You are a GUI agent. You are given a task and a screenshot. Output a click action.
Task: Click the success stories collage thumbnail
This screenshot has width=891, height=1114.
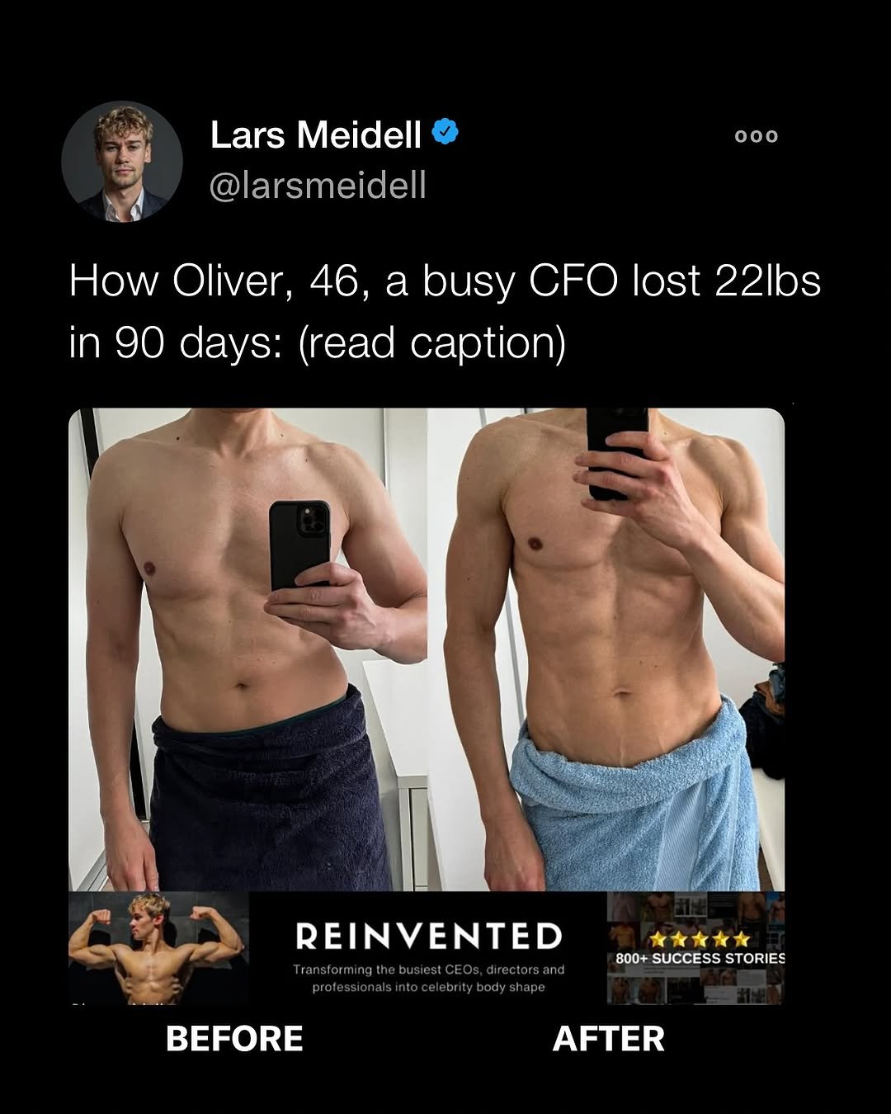pos(695,947)
